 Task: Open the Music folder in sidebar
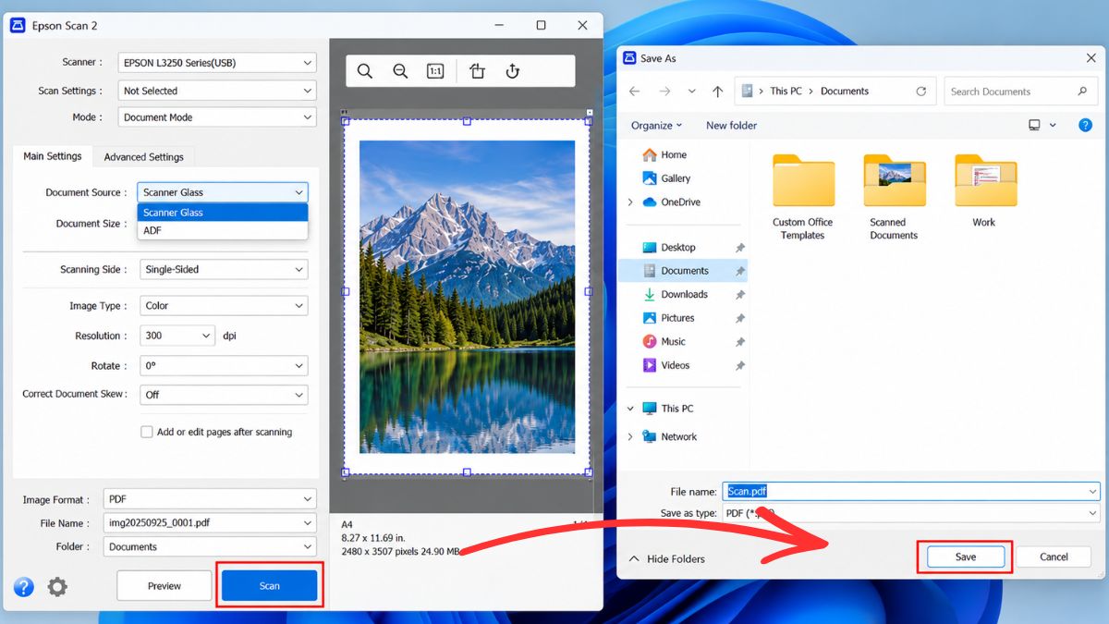[664, 341]
